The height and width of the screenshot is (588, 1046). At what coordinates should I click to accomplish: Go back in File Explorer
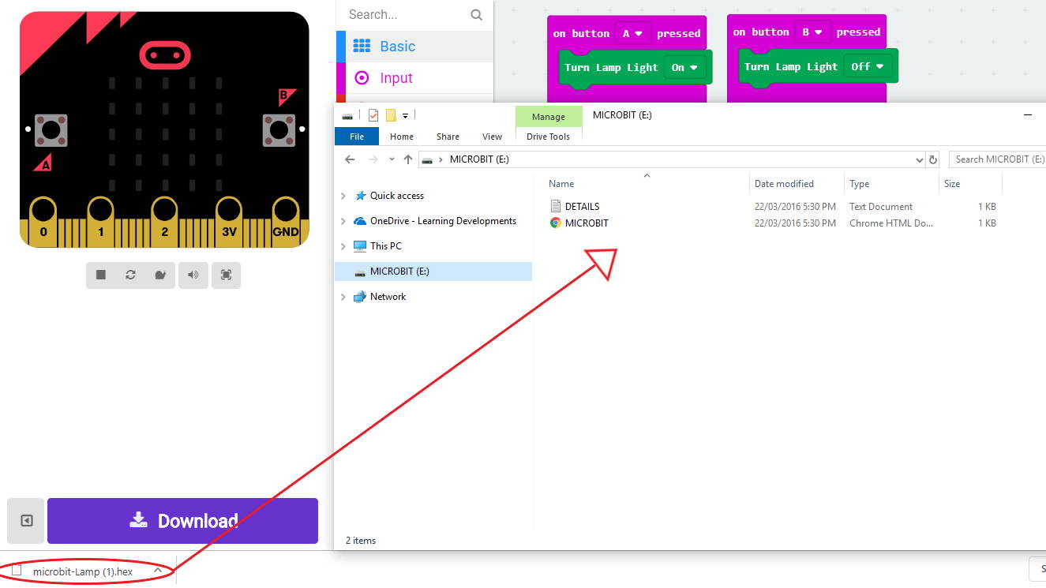point(350,159)
